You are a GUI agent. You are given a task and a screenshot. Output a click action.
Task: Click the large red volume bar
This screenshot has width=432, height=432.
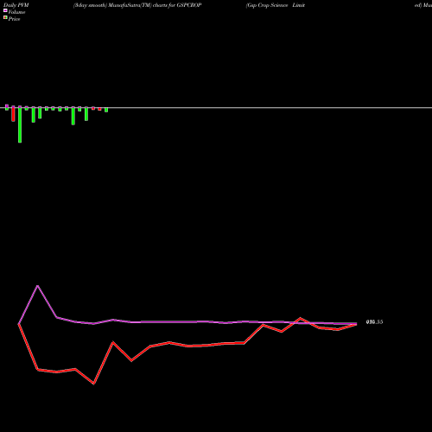click(13, 114)
